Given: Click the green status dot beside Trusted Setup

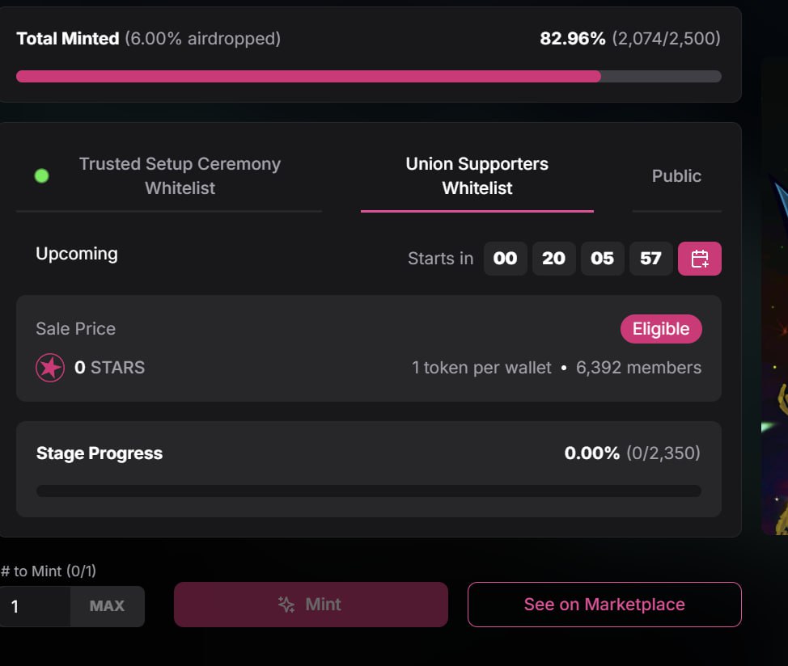Looking at the screenshot, I should [41, 175].
